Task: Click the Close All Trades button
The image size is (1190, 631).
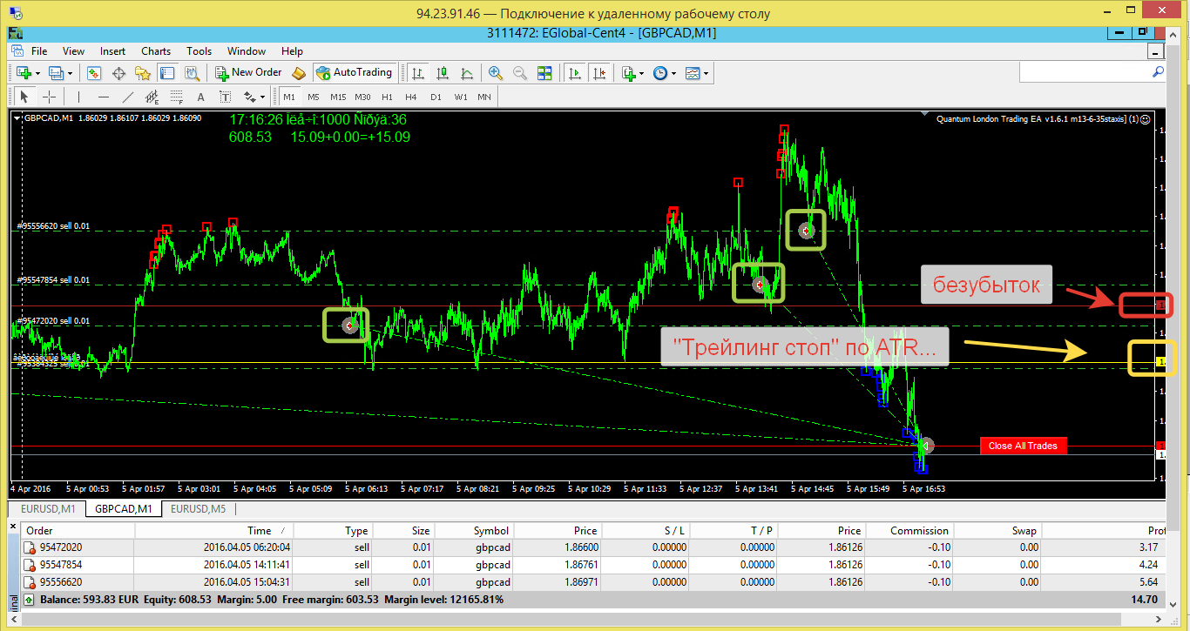Action: pyautogui.click(x=1023, y=446)
